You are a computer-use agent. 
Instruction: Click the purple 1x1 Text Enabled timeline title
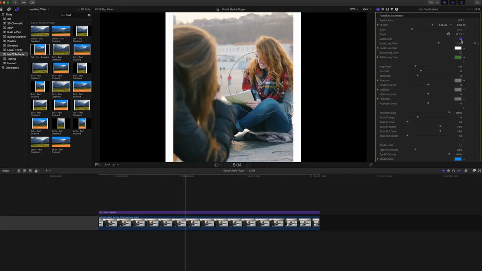click(x=209, y=212)
